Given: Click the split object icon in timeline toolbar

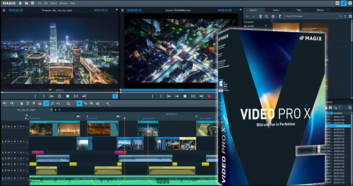Looking at the screenshot, I should pos(68,103).
